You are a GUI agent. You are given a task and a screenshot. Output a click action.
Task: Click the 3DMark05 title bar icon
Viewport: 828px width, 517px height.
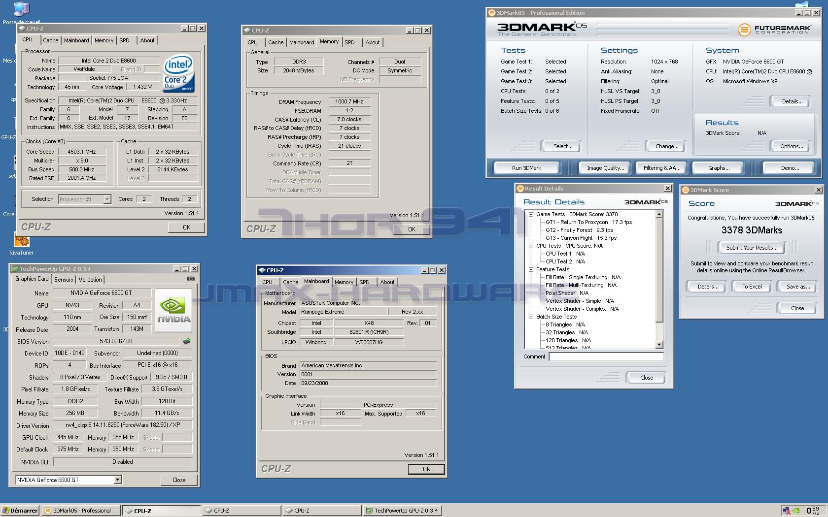coord(491,13)
